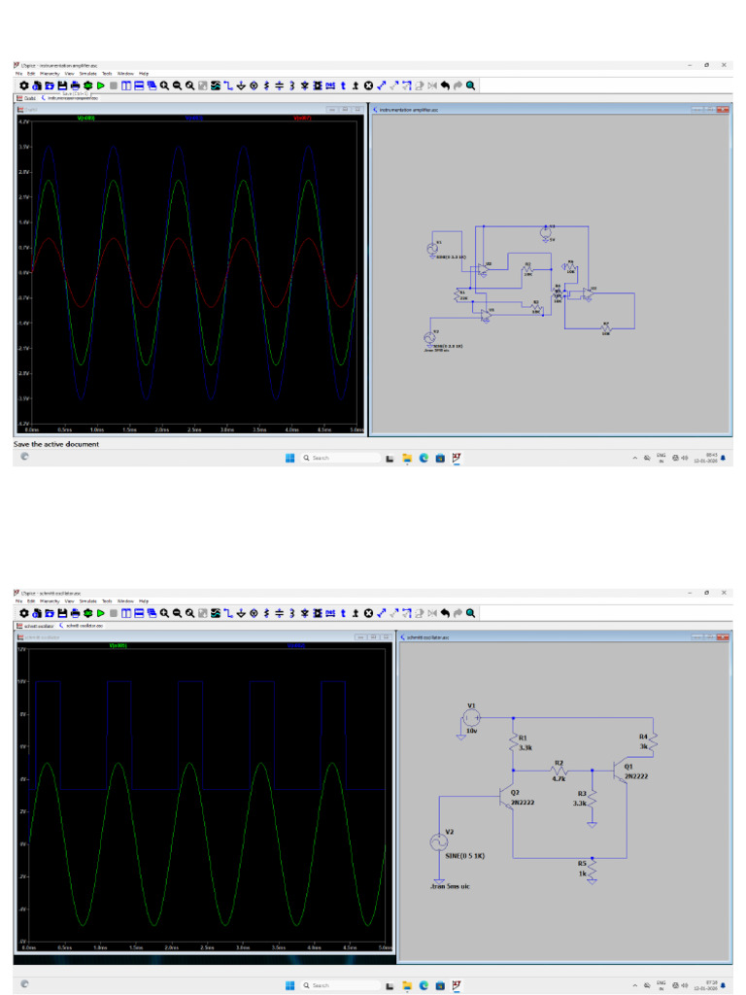Click Tile Vertically icon in schmitt oscillator window

click(126, 613)
